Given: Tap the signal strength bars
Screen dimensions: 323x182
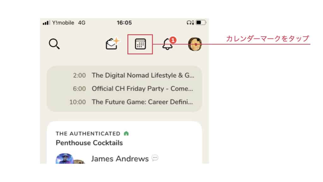Looking at the screenshot, I should 46,23.
